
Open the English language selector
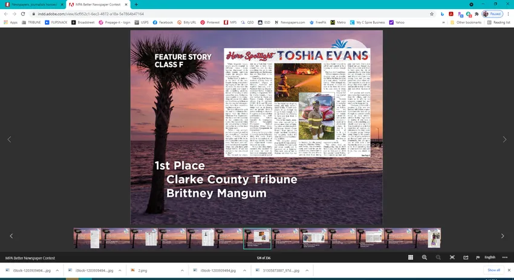[489, 257]
